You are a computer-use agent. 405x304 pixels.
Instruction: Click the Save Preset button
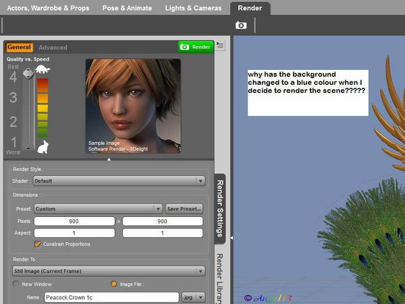coord(184,209)
